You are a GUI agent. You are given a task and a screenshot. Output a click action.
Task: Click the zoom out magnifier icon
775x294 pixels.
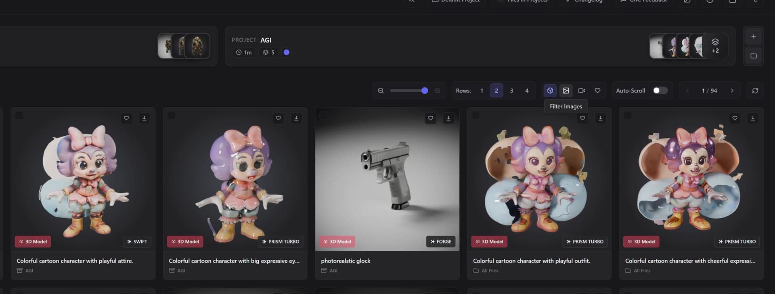381,91
